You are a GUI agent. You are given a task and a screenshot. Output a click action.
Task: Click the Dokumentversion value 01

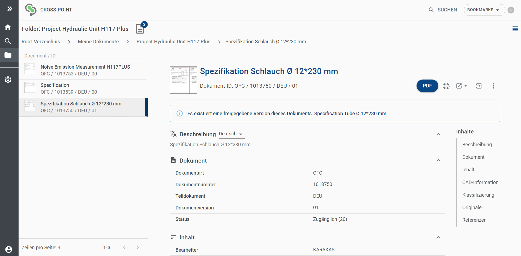(316, 208)
